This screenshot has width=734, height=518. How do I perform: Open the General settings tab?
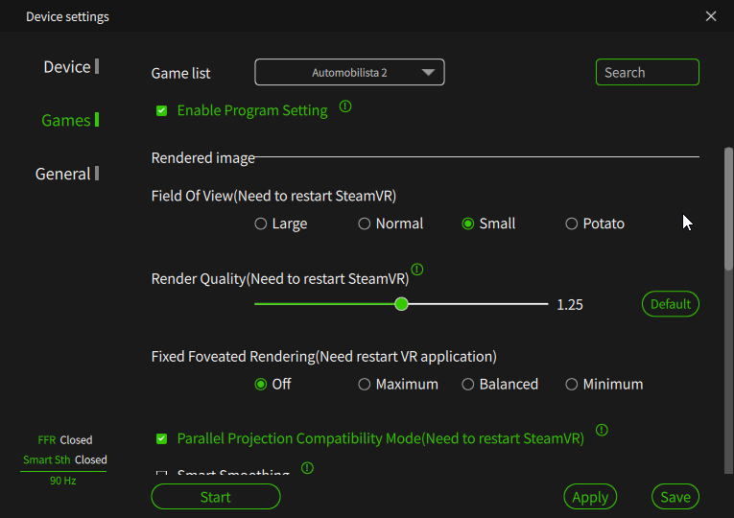[63, 174]
